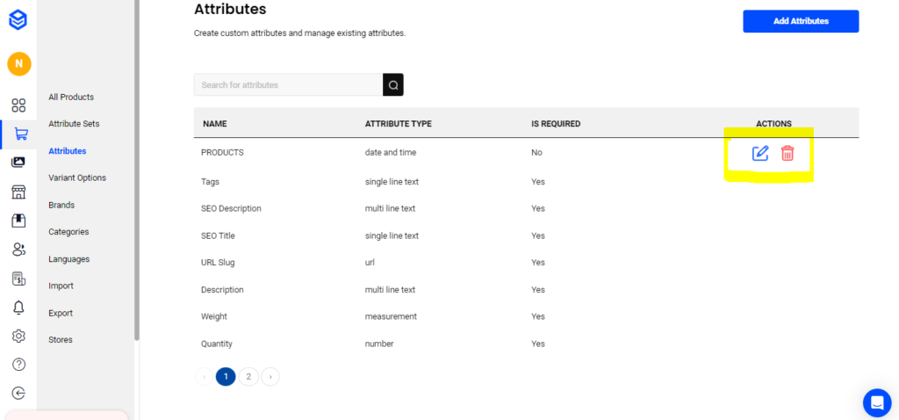Go to Variant Options
This screenshot has width=899, height=420.
pyautogui.click(x=77, y=177)
